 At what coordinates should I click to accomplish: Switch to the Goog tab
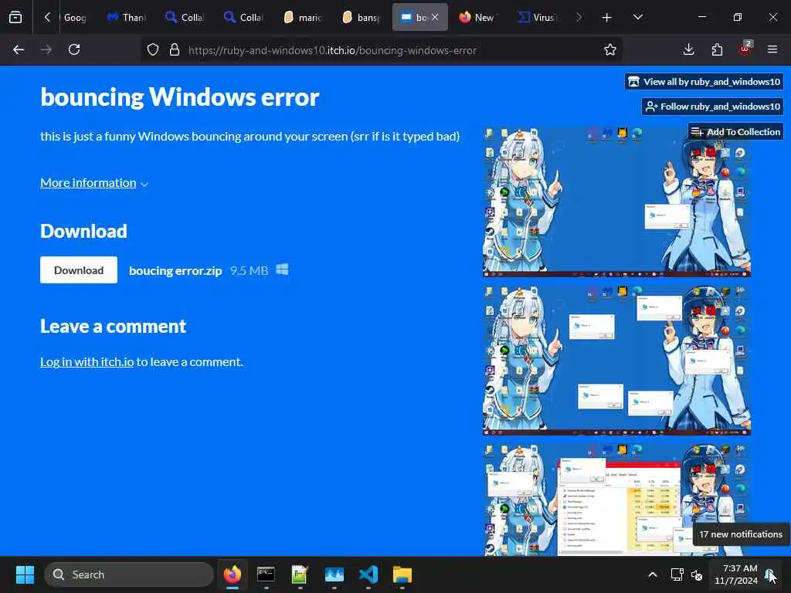[75, 17]
